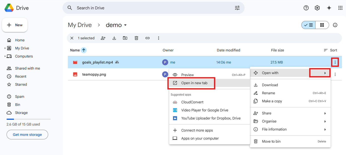
Task: Expand the My Drive tree in sidebar
Action: (5, 48)
